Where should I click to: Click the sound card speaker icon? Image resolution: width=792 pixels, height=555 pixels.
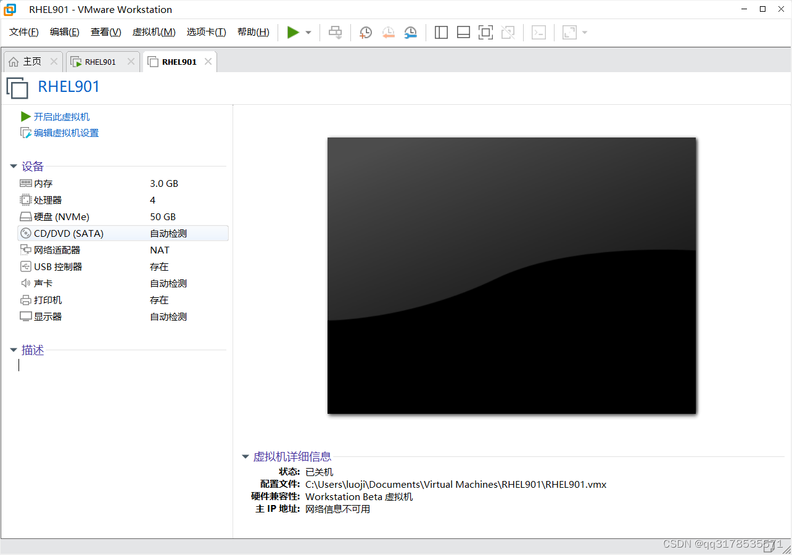(x=25, y=283)
